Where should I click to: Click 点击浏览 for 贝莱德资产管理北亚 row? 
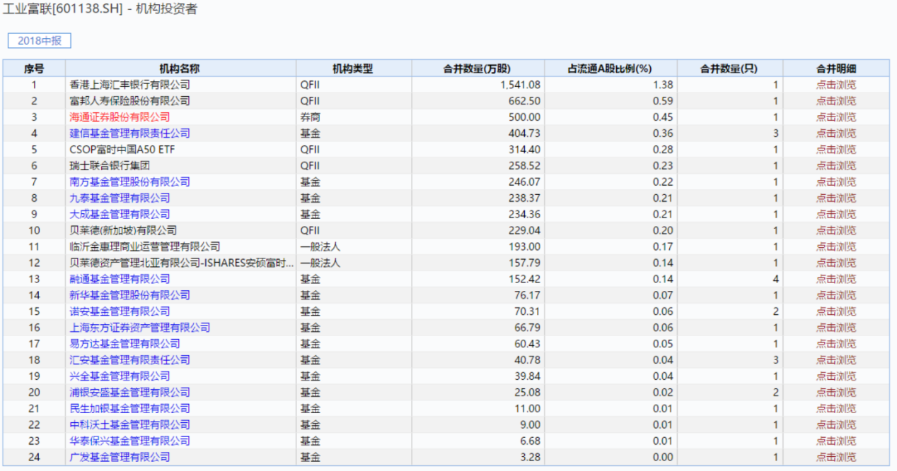click(836, 263)
